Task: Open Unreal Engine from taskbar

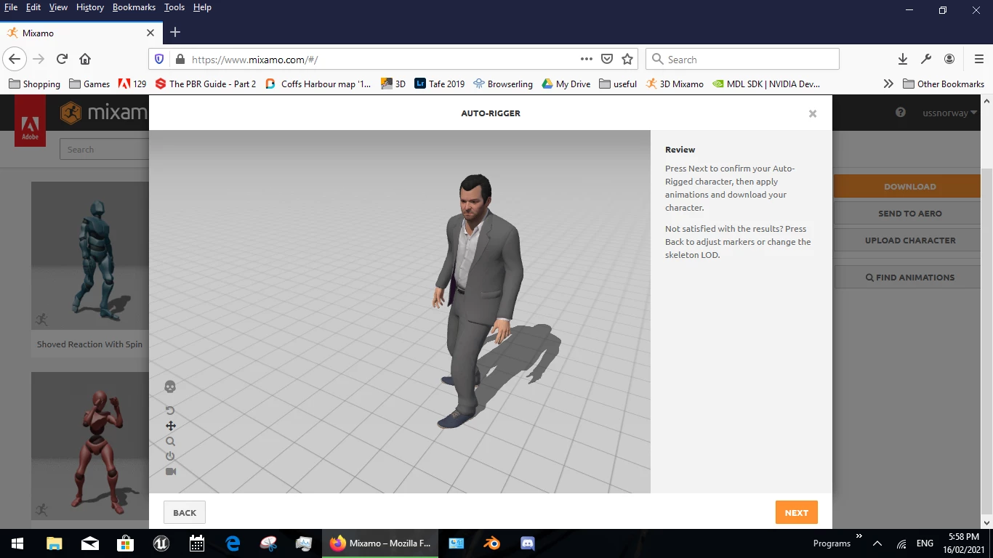Action: click(x=161, y=543)
